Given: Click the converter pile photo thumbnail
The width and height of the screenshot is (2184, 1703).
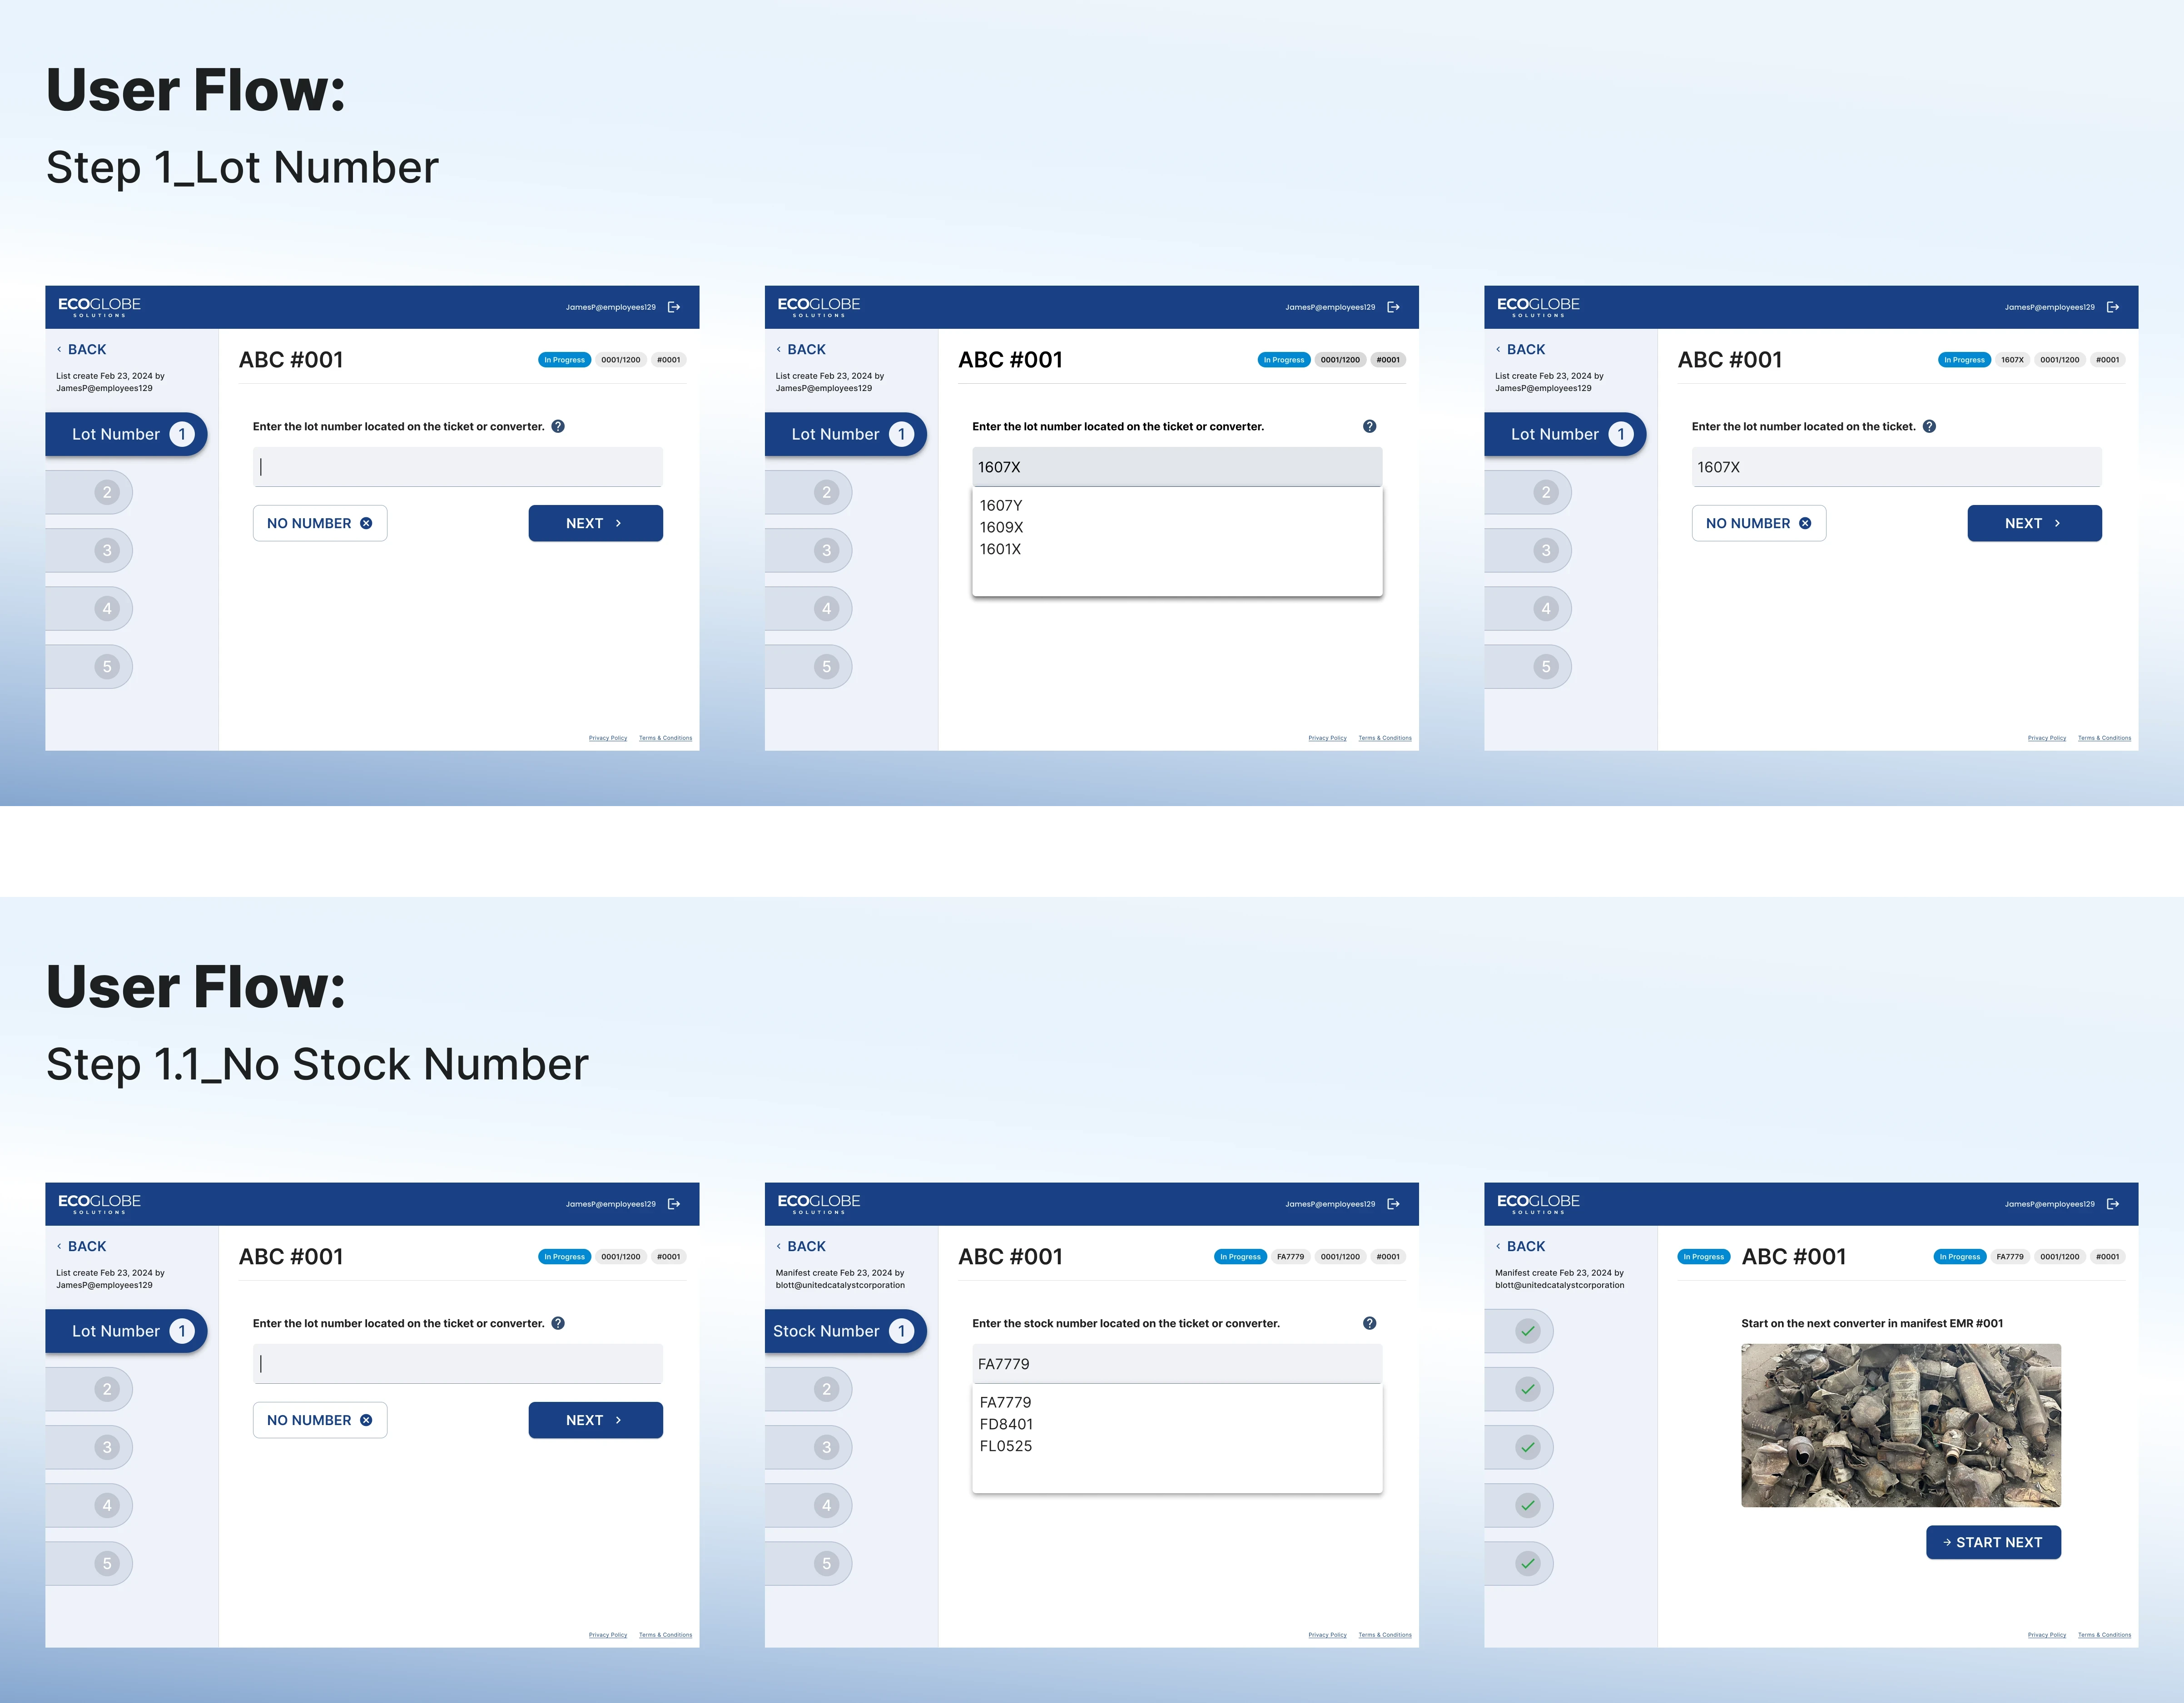Looking at the screenshot, I should pyautogui.click(x=1901, y=1425).
